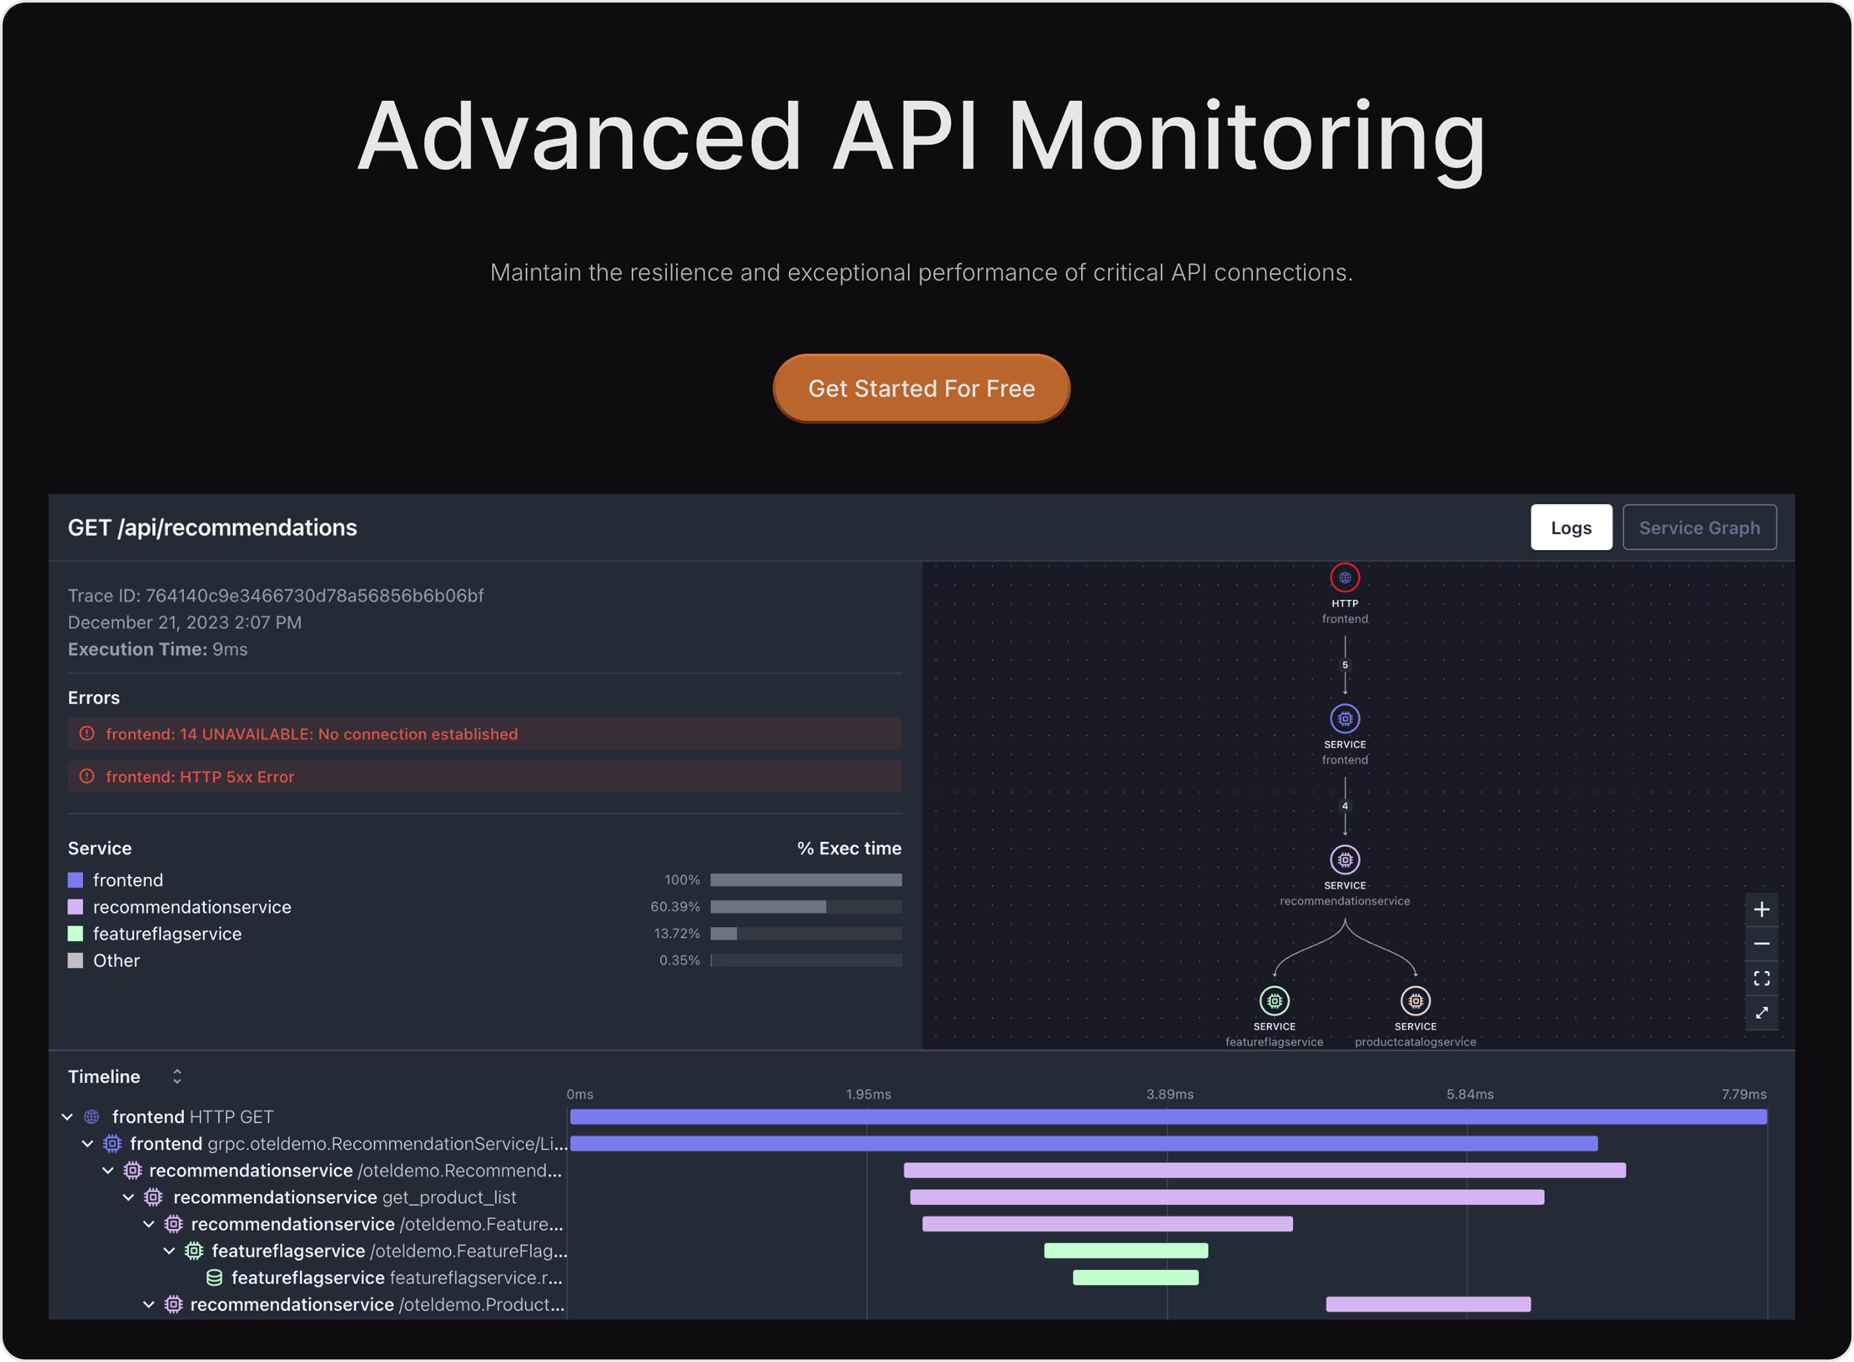Click database icon on featureflagservice.r... row
Viewport: 1854px width, 1362px height.
tap(214, 1278)
